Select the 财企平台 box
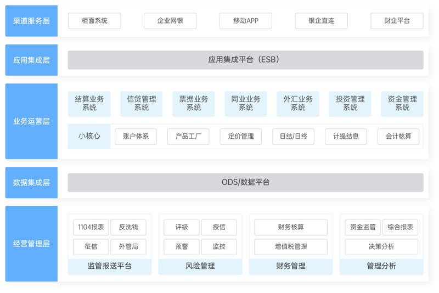Image resolution: width=439 pixels, height=293 pixels. pyautogui.click(x=397, y=21)
